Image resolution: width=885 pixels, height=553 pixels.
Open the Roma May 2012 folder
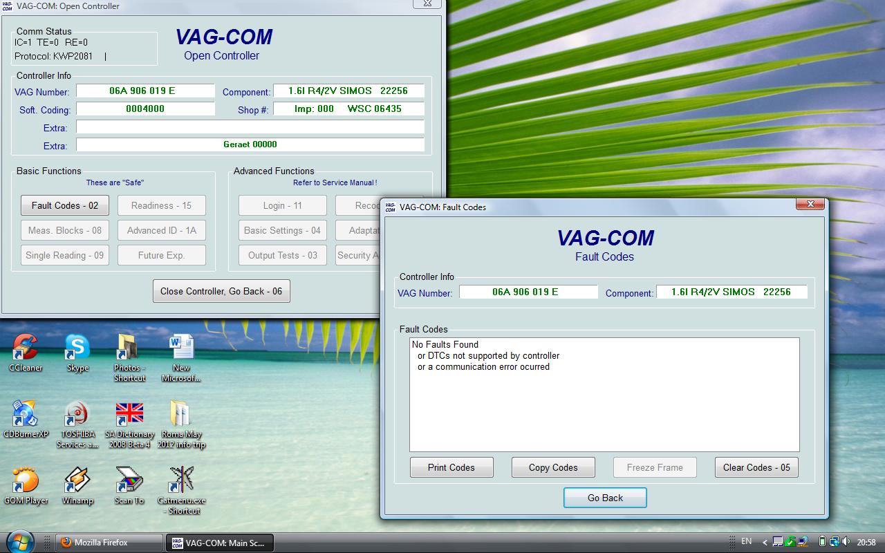click(180, 415)
